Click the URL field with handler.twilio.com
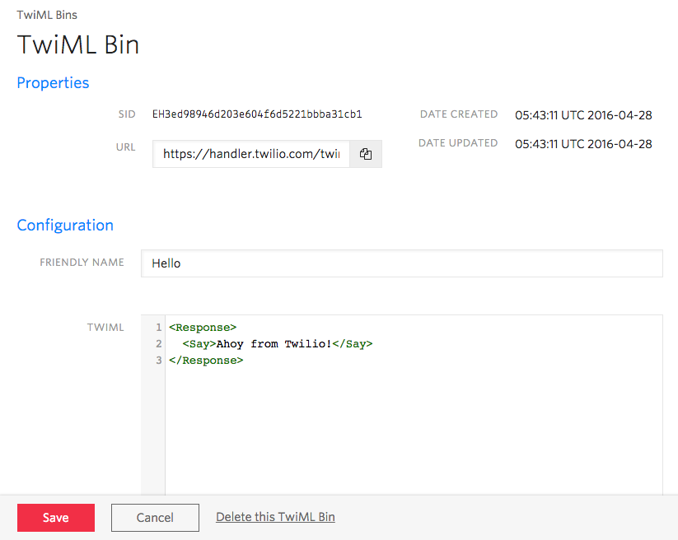Viewport: 678px width, 540px height. [251, 154]
